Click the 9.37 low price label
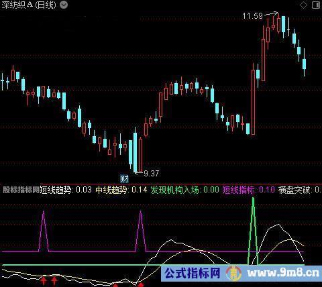This screenshot has width=322, height=287. click(x=152, y=173)
